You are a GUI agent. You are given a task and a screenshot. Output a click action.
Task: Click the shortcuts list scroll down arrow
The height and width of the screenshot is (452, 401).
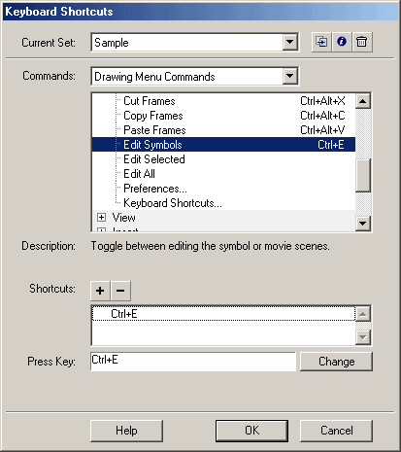click(363, 337)
